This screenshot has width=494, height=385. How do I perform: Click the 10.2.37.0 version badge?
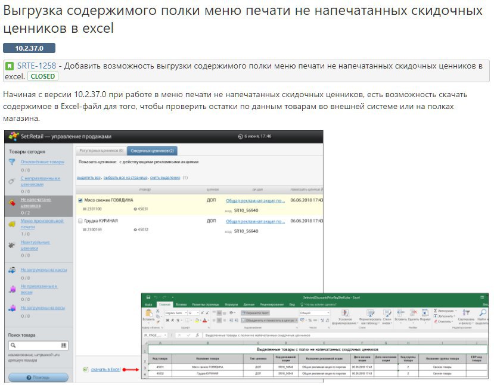(x=29, y=48)
